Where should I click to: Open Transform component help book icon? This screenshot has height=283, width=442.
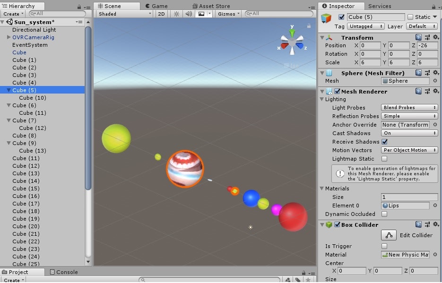(x=419, y=37)
